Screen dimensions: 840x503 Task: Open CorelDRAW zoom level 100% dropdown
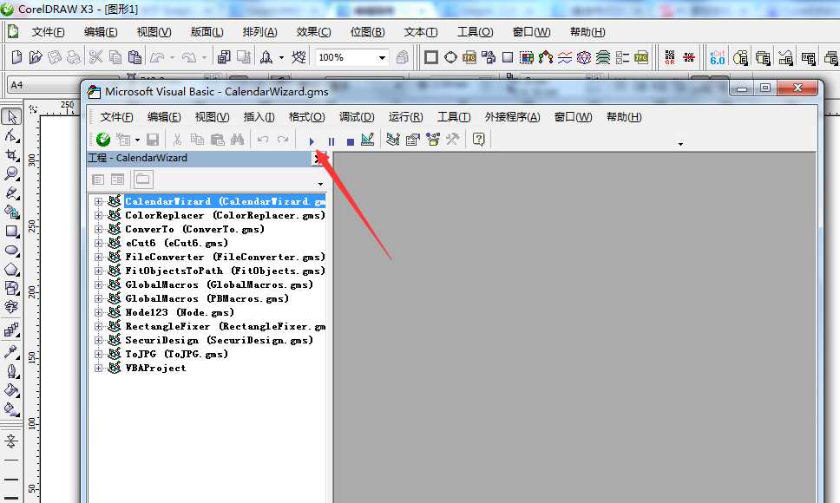point(382,57)
